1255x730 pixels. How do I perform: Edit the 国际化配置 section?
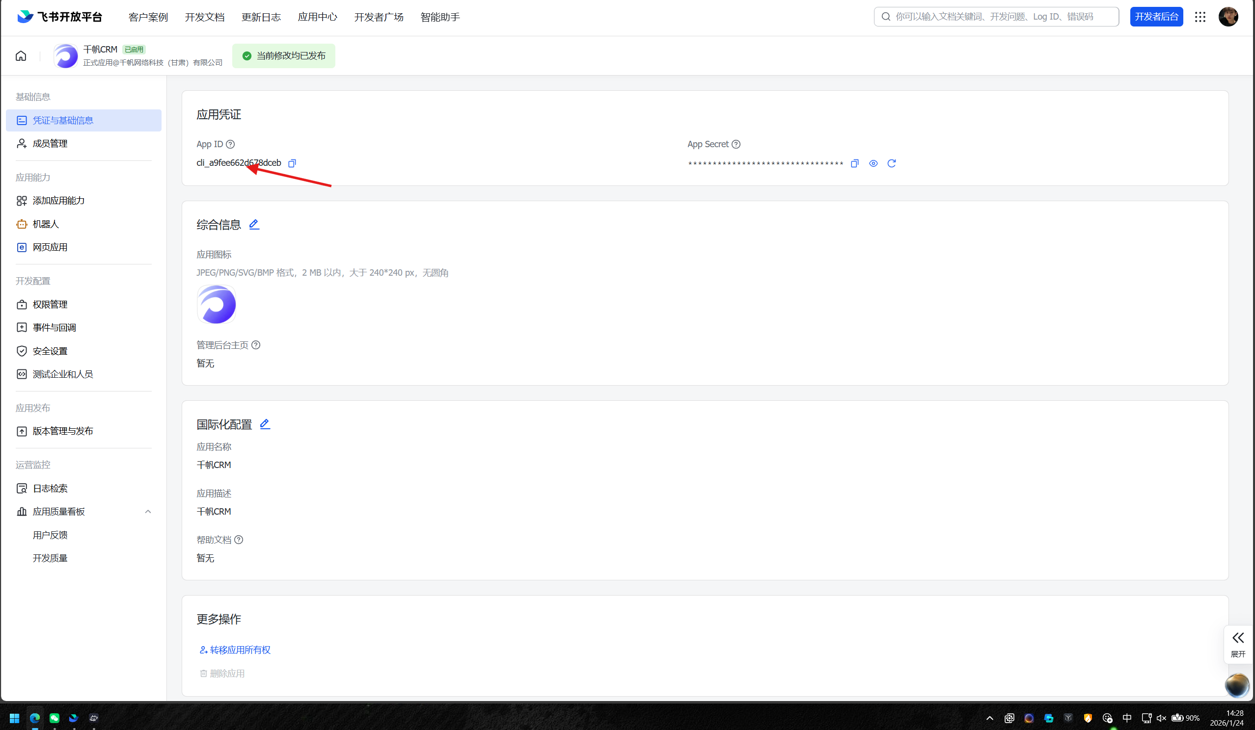(x=265, y=424)
